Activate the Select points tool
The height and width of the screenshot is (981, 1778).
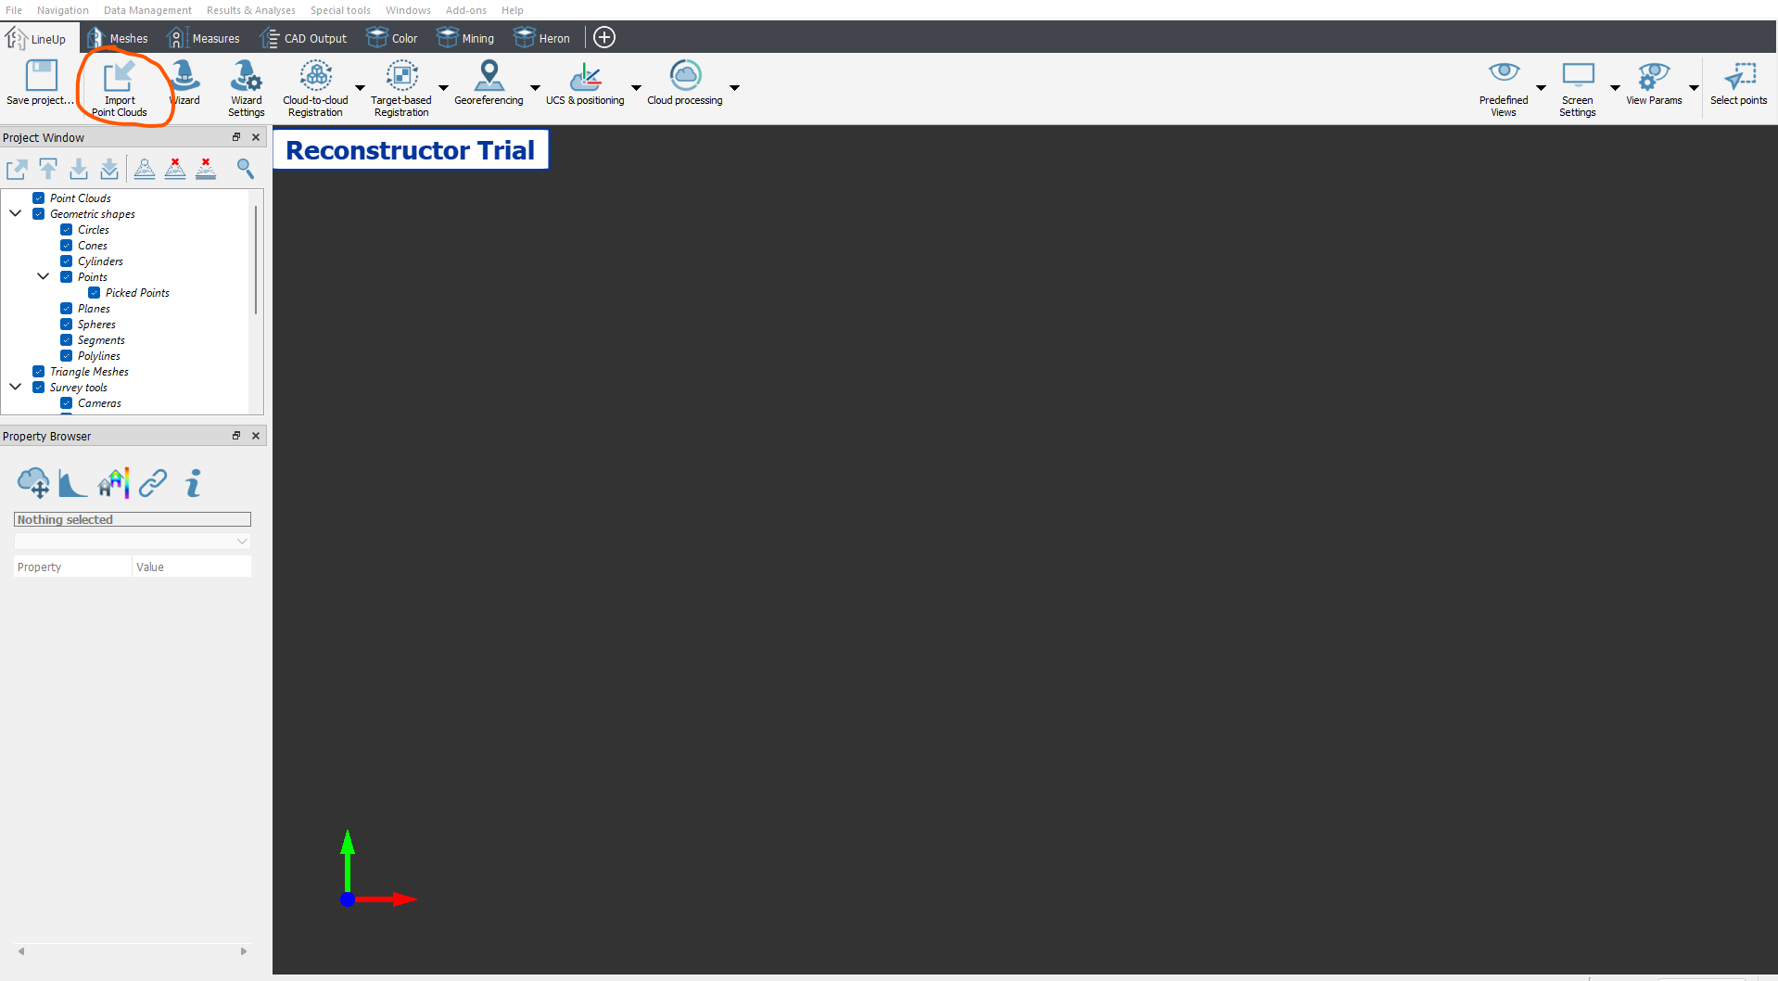tap(1739, 83)
